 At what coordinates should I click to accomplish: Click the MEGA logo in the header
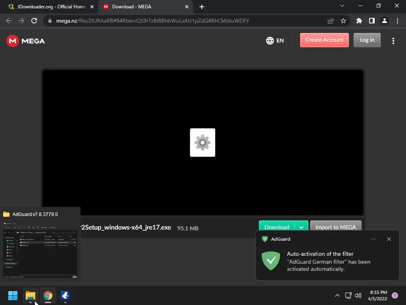[26, 41]
